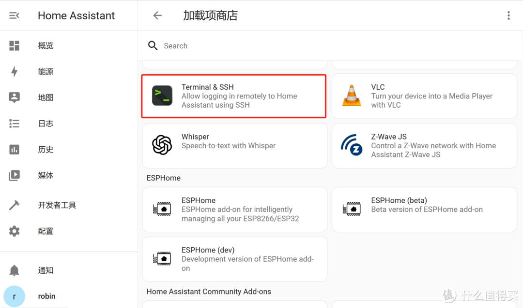
Task: Click the Z-Wave JS wireless icon
Action: coord(351,145)
